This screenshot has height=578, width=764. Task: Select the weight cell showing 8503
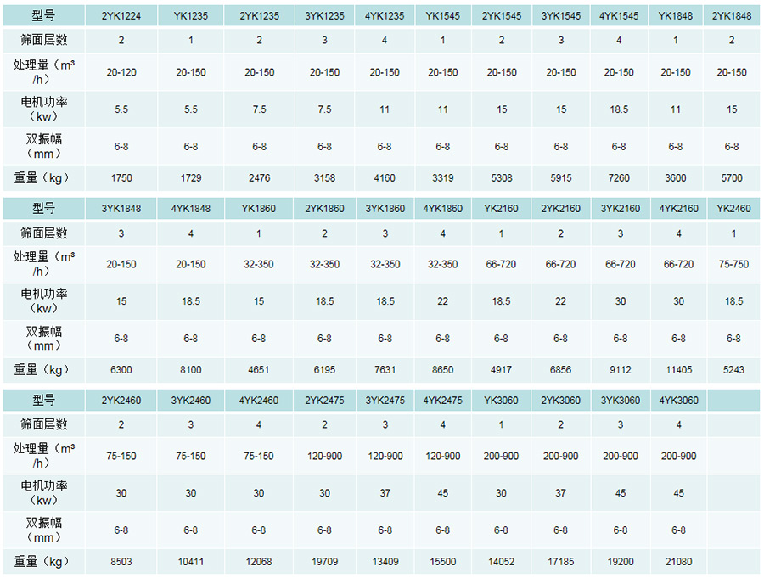click(x=121, y=562)
